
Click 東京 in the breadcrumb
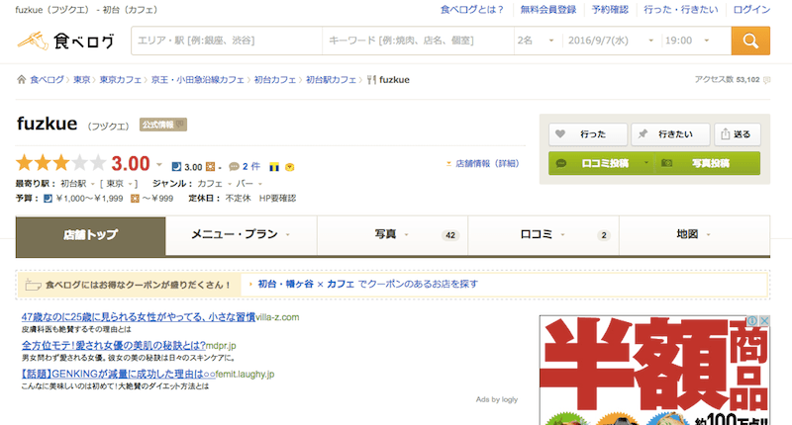[81, 80]
